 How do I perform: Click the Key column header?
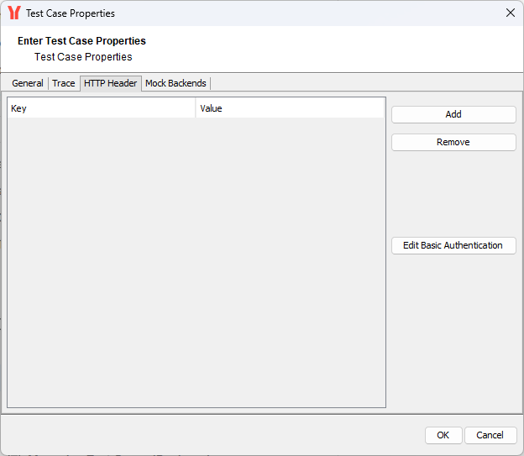101,108
